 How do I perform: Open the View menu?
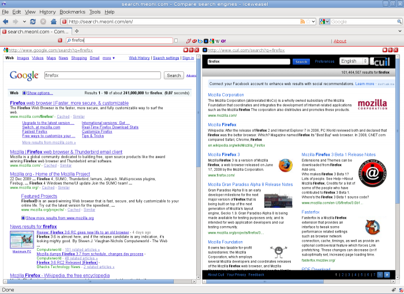(x=30, y=12)
